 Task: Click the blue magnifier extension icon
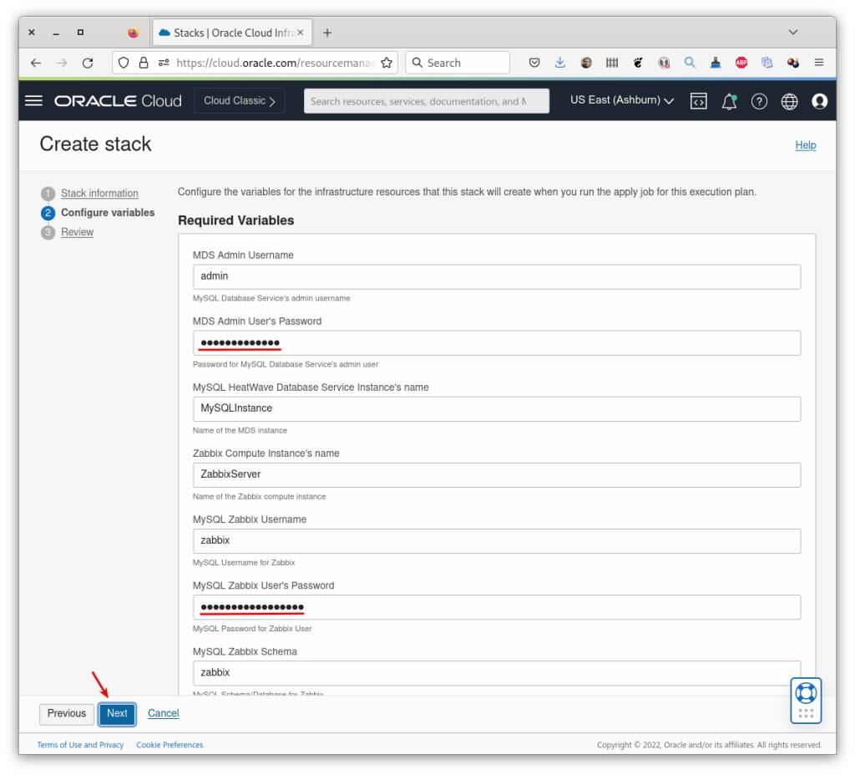(690, 63)
